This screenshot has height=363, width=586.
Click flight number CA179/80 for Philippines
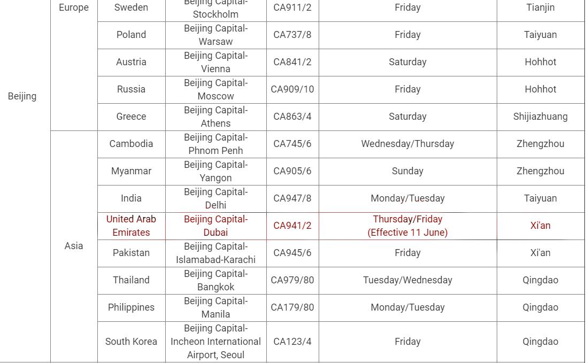(x=292, y=307)
